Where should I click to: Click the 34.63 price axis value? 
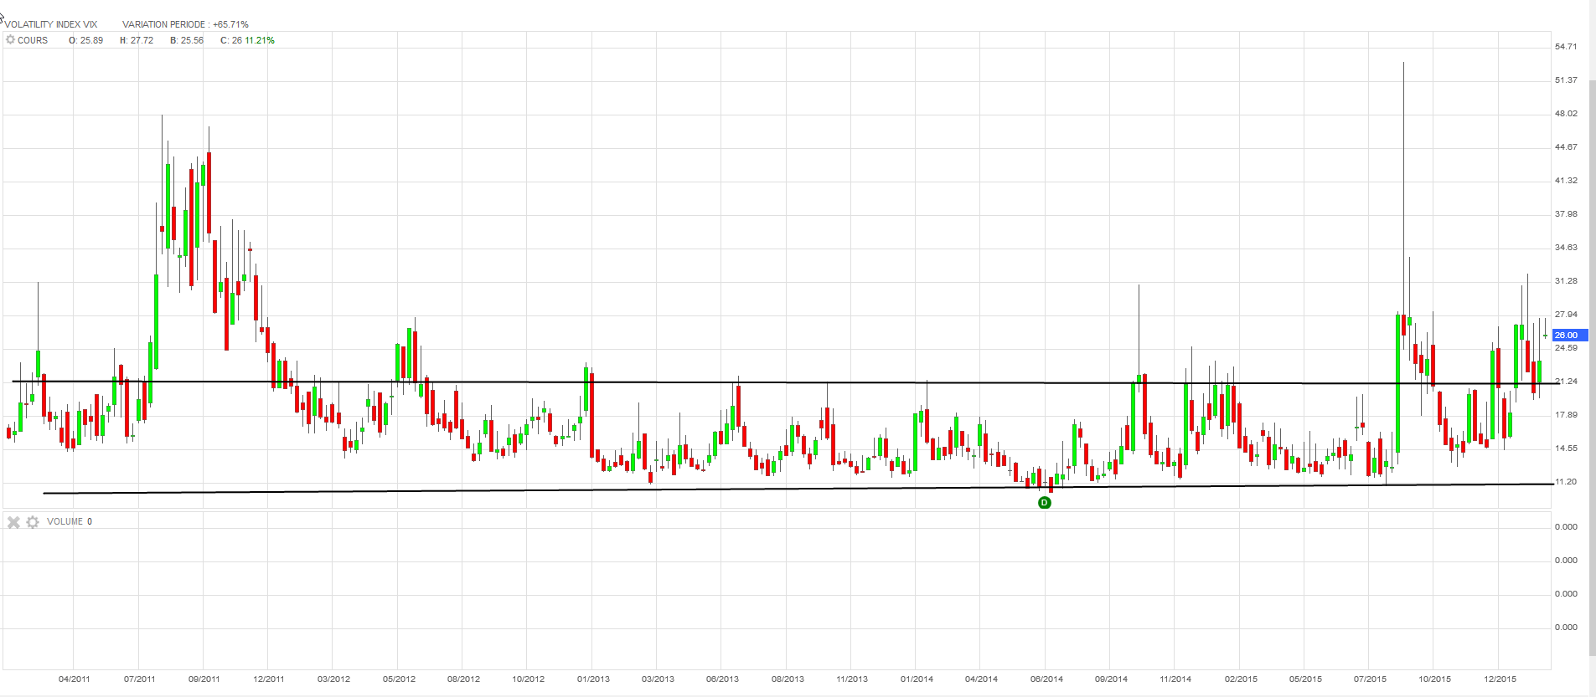[x=1566, y=248]
